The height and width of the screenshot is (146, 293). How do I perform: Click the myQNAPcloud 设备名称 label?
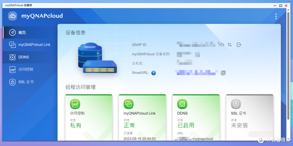151,54
